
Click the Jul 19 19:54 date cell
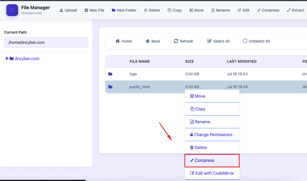(237, 87)
